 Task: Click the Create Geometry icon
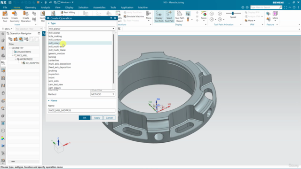pos(15,16)
